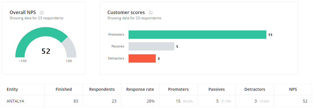Click the Overall NPS info icon

point(42,13)
